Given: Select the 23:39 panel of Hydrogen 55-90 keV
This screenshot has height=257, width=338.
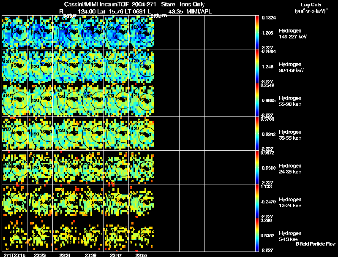Looking at the screenshot, I should click(91, 100).
